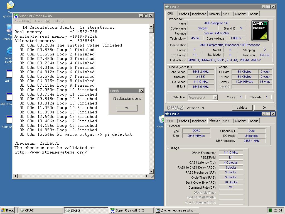Open the ABS desktop shortcut icon
Image resolution: width=285 pixels, height=214 pixels.
click(x=9, y=74)
